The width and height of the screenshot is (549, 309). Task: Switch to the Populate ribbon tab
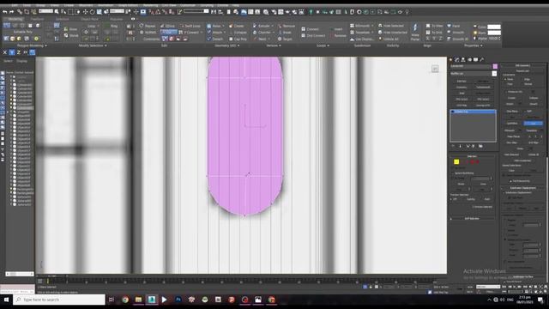tap(117, 19)
